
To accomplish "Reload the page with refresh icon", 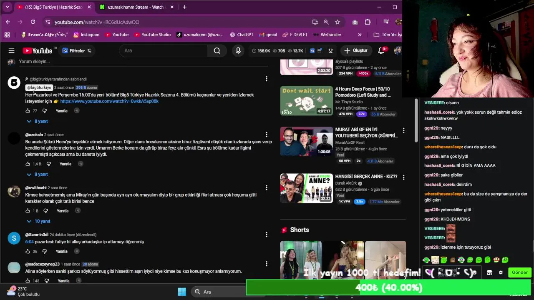I will tap(33, 22).
